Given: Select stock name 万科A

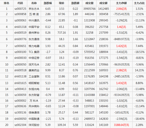Looking at the screenshot, I should (34, 101).
